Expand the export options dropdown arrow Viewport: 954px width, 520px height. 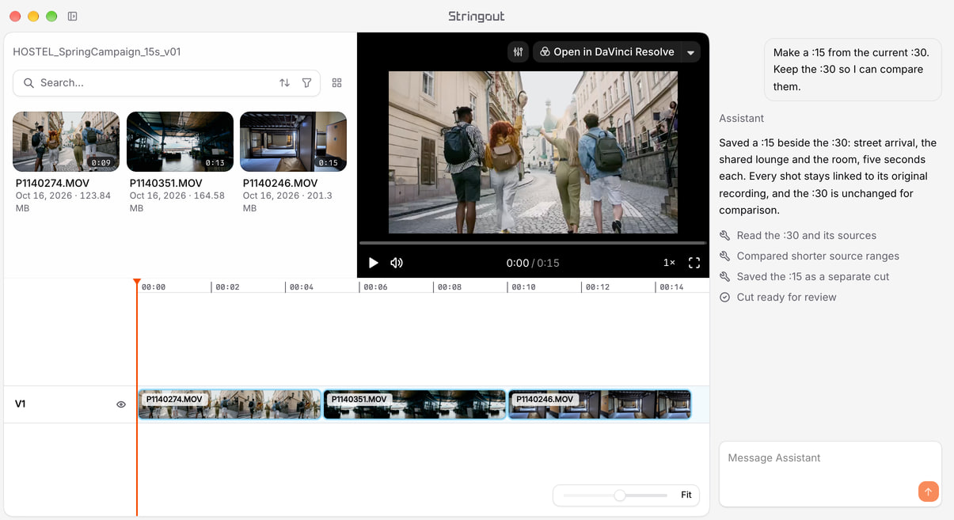tap(690, 52)
